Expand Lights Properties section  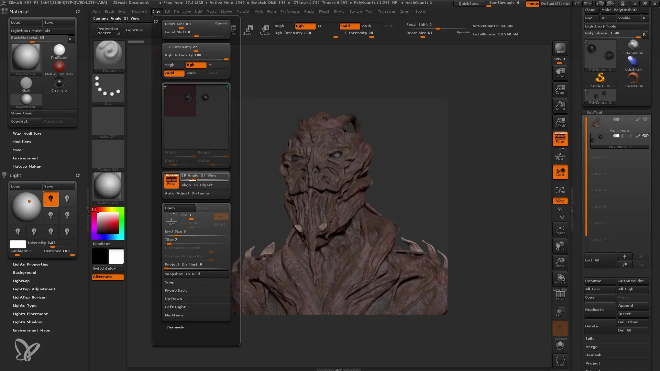coord(30,265)
